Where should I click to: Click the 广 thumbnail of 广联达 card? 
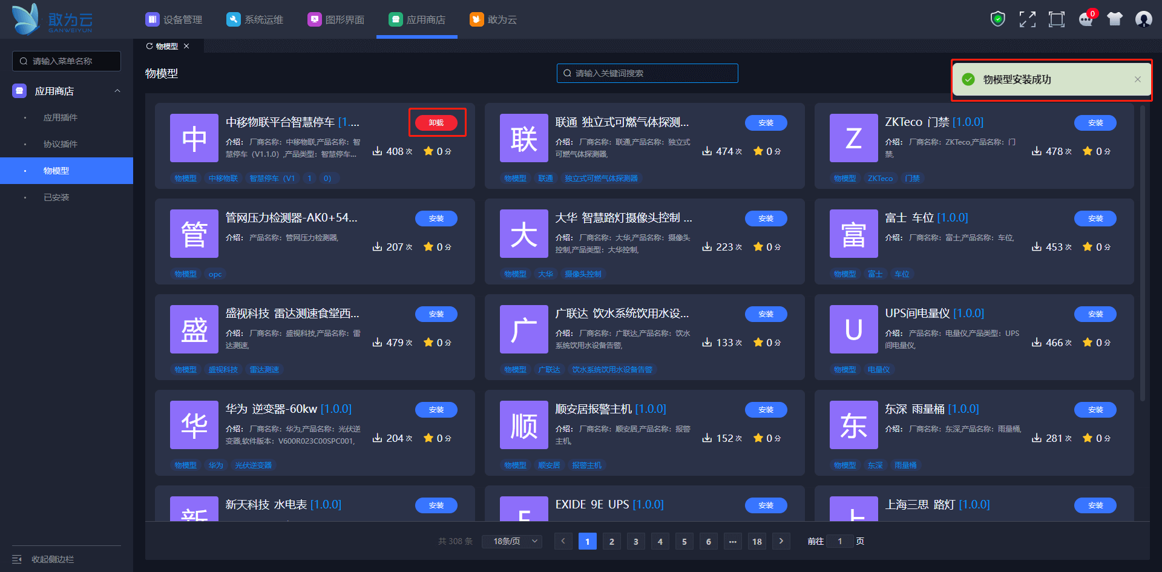[524, 329]
